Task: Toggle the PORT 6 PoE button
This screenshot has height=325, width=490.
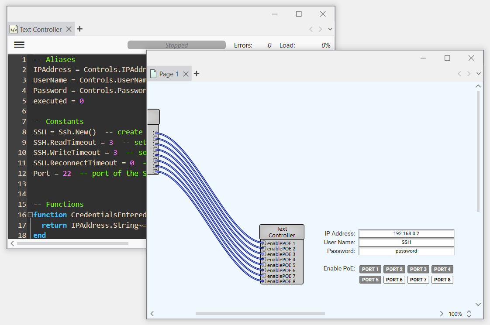Action: tap(394, 280)
